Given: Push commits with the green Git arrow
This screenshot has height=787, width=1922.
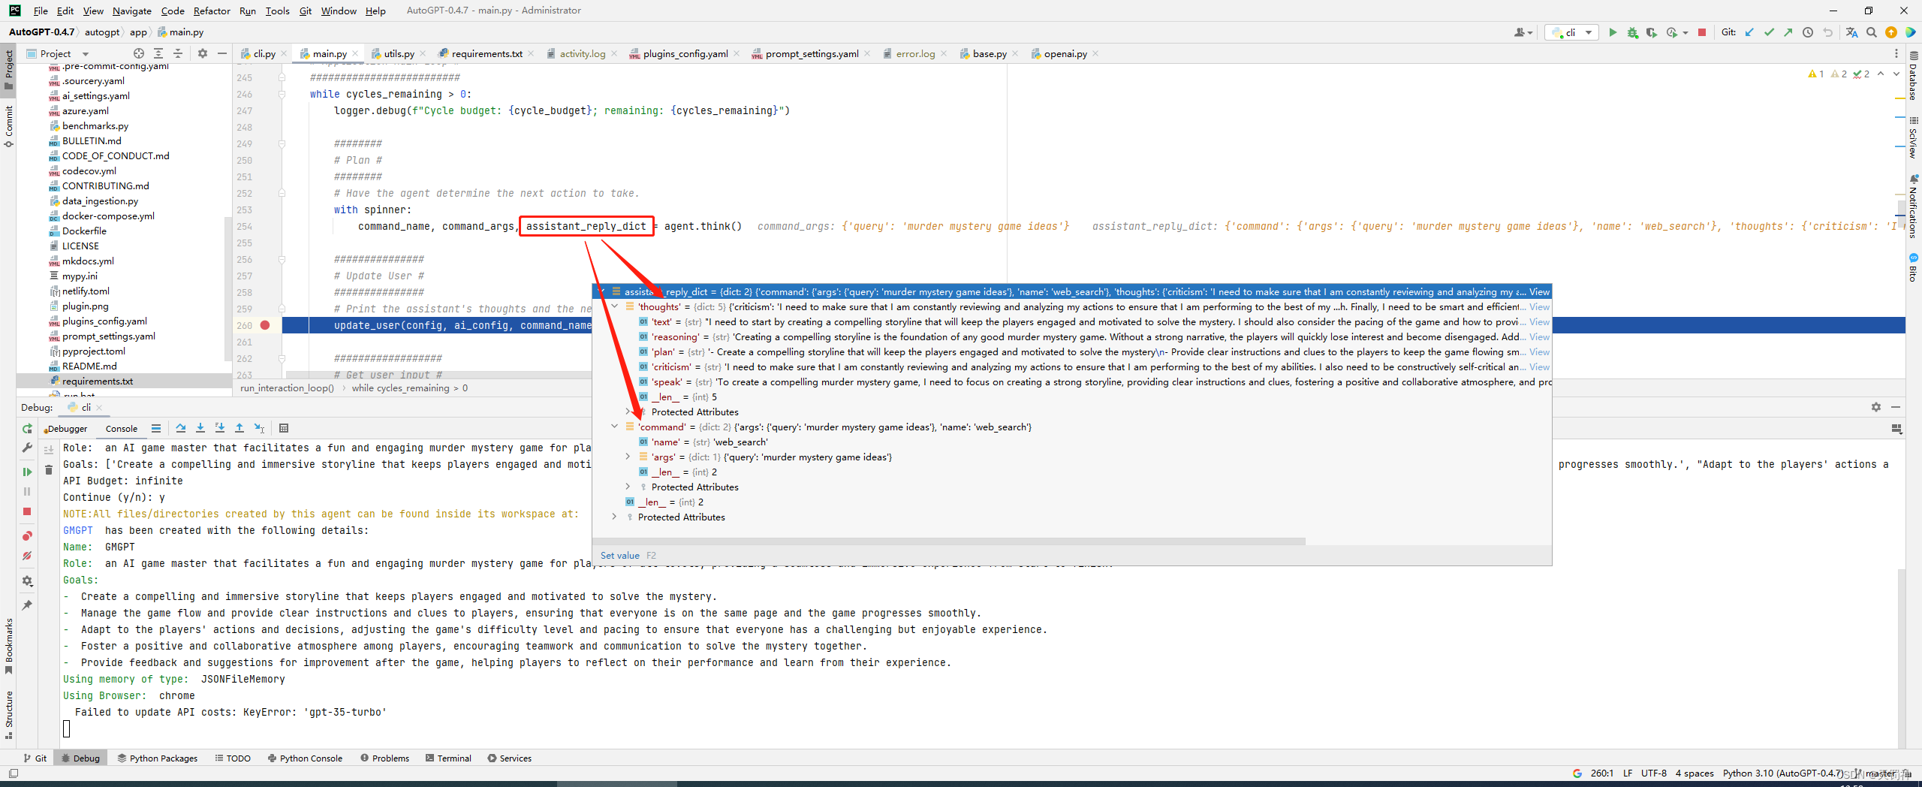Looking at the screenshot, I should (x=1788, y=32).
